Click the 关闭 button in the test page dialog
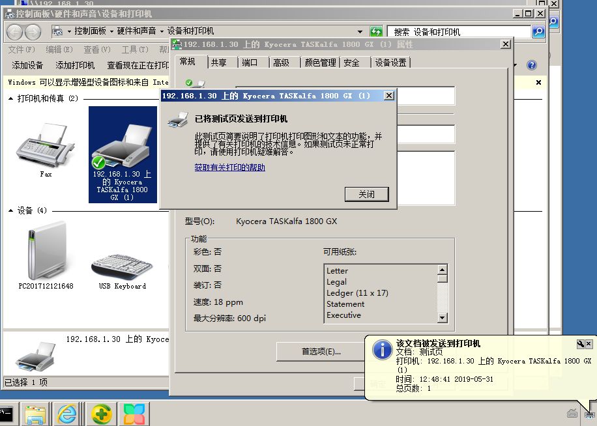Image resolution: width=597 pixels, height=426 pixels. point(367,194)
